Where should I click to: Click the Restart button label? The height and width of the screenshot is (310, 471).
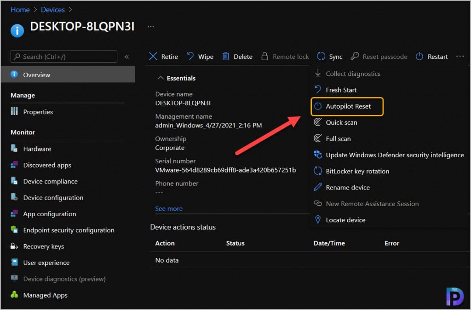(x=437, y=57)
